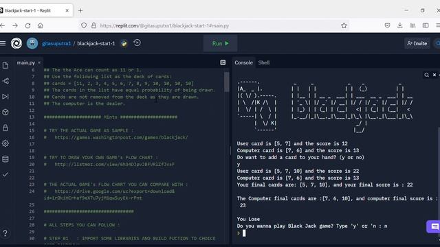Open the Files panel icon in sidebar
440x247 pixels.
point(5,66)
